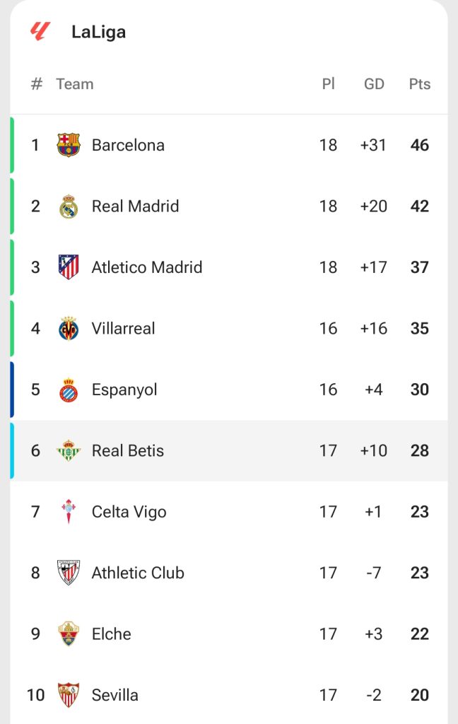The width and height of the screenshot is (458, 724).
Task: Click the LaLiga logo icon
Action: [x=40, y=32]
